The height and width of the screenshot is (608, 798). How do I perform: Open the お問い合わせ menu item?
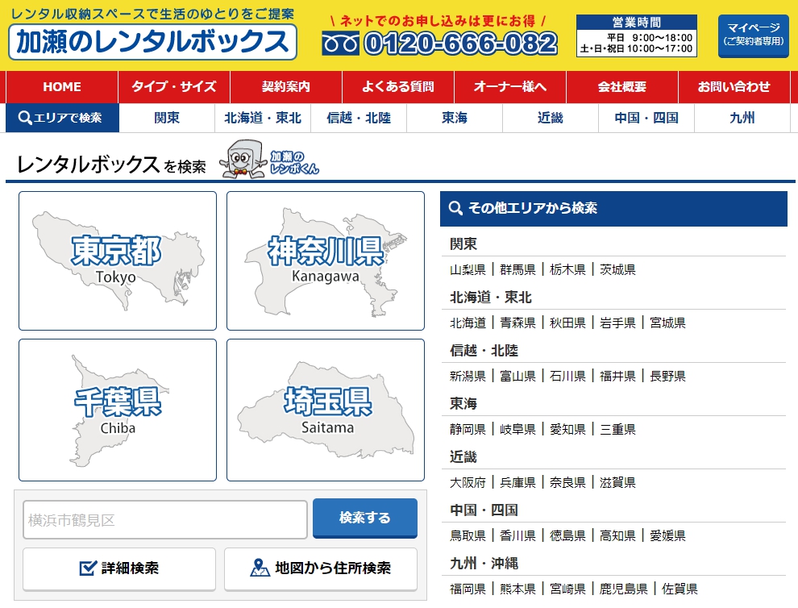tap(734, 87)
